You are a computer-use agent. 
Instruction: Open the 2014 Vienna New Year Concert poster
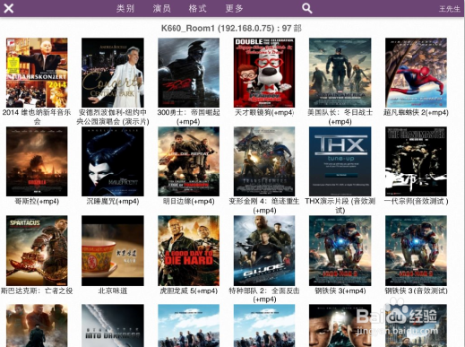coord(37,73)
